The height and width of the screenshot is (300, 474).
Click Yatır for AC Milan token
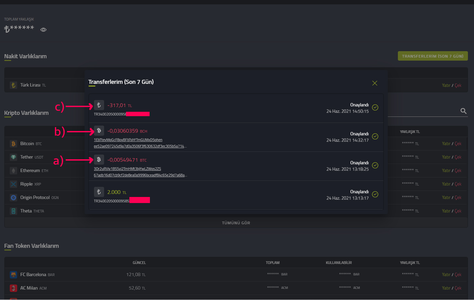[x=446, y=288]
